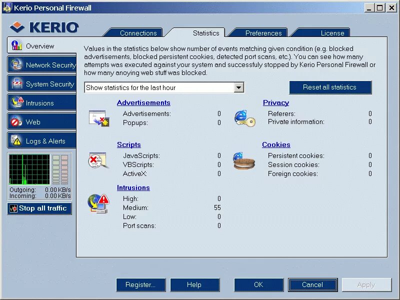Click the Stop all traffic button
This screenshot has height=300, width=400.
39,208
